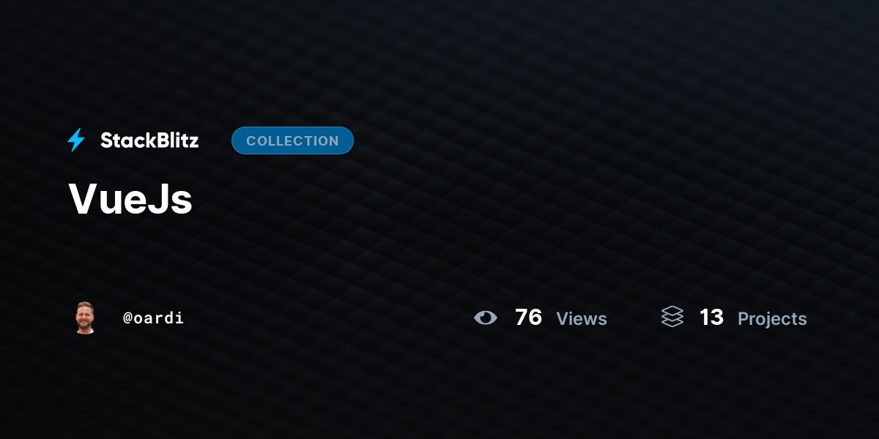
Task: Click the layers icon beside 13
Action: 672,317
